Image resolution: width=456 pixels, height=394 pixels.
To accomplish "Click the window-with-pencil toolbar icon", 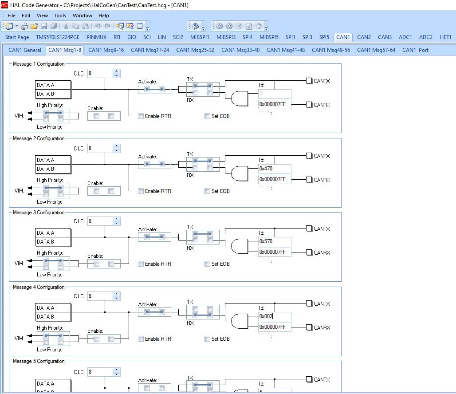I will [x=130, y=26].
